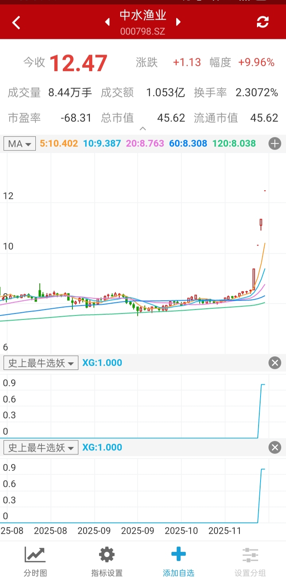Image resolution: width=286 pixels, height=578 pixels.
Task: Select the 5-day MA value 10.402
Action: (x=59, y=143)
